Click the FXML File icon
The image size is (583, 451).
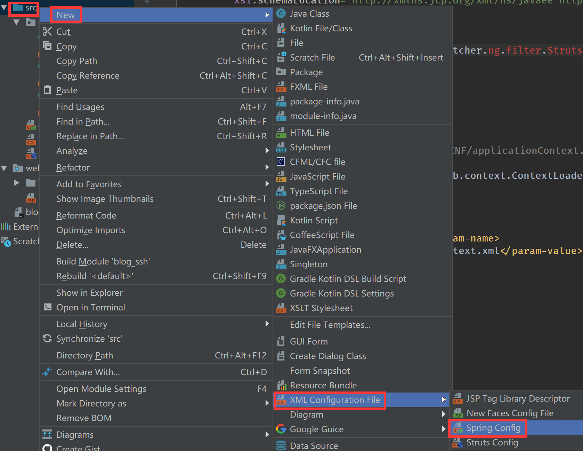pyautogui.click(x=281, y=87)
